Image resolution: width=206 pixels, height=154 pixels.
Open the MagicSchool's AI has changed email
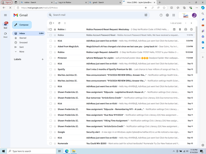tap(121, 46)
